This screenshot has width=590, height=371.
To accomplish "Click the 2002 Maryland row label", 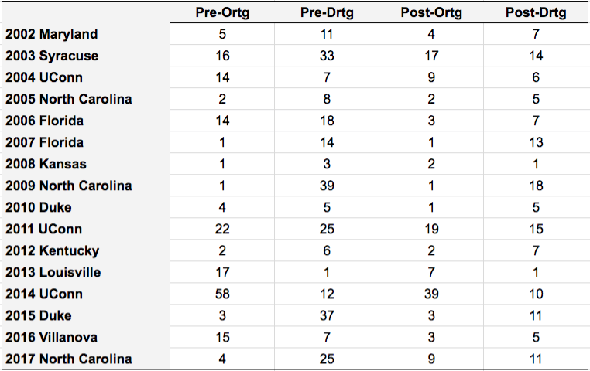I will (52, 34).
